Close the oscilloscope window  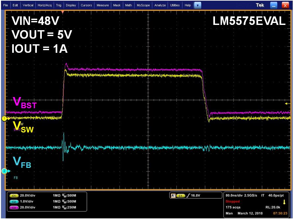pyautogui.click(x=285, y=5)
